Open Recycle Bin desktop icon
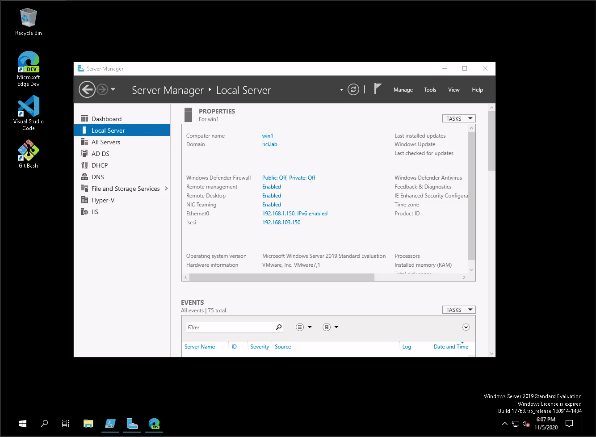Screen dimensions: 596x437 click(x=29, y=22)
